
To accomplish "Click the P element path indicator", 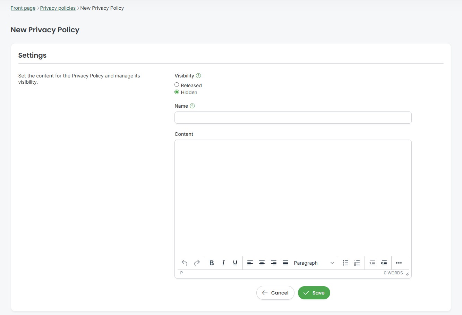I will point(181,273).
